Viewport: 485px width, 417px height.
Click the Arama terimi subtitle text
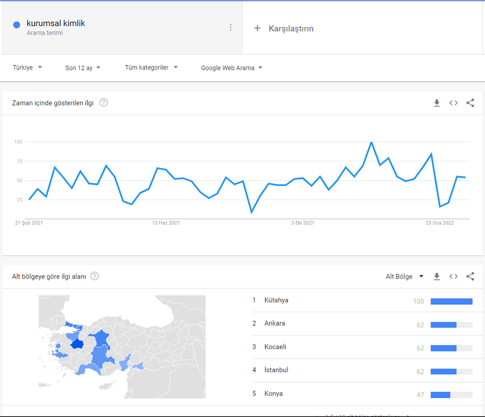(x=45, y=33)
